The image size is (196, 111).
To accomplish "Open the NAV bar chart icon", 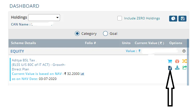I will click(82, 74).
